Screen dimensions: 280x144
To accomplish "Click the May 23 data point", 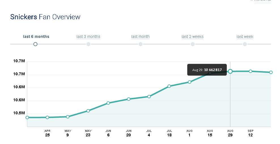I will (x=88, y=111).
